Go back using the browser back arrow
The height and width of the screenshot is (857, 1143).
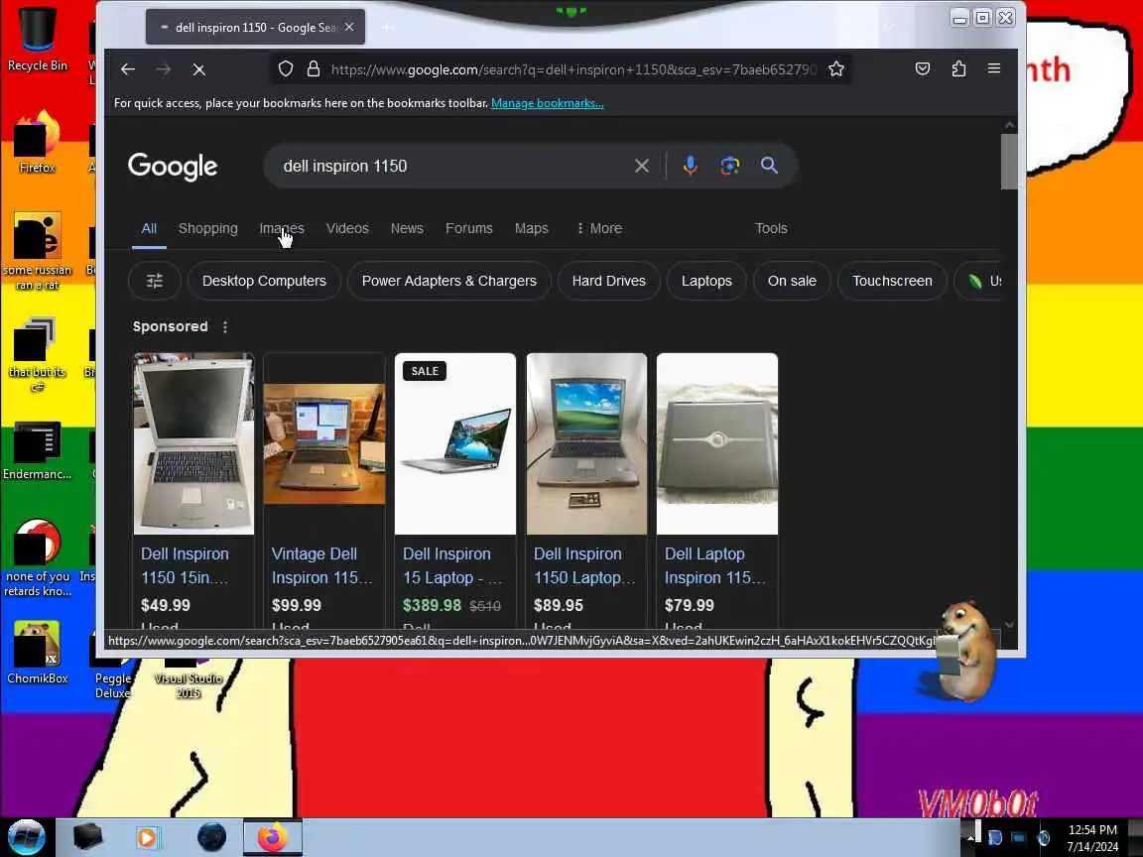[128, 69]
